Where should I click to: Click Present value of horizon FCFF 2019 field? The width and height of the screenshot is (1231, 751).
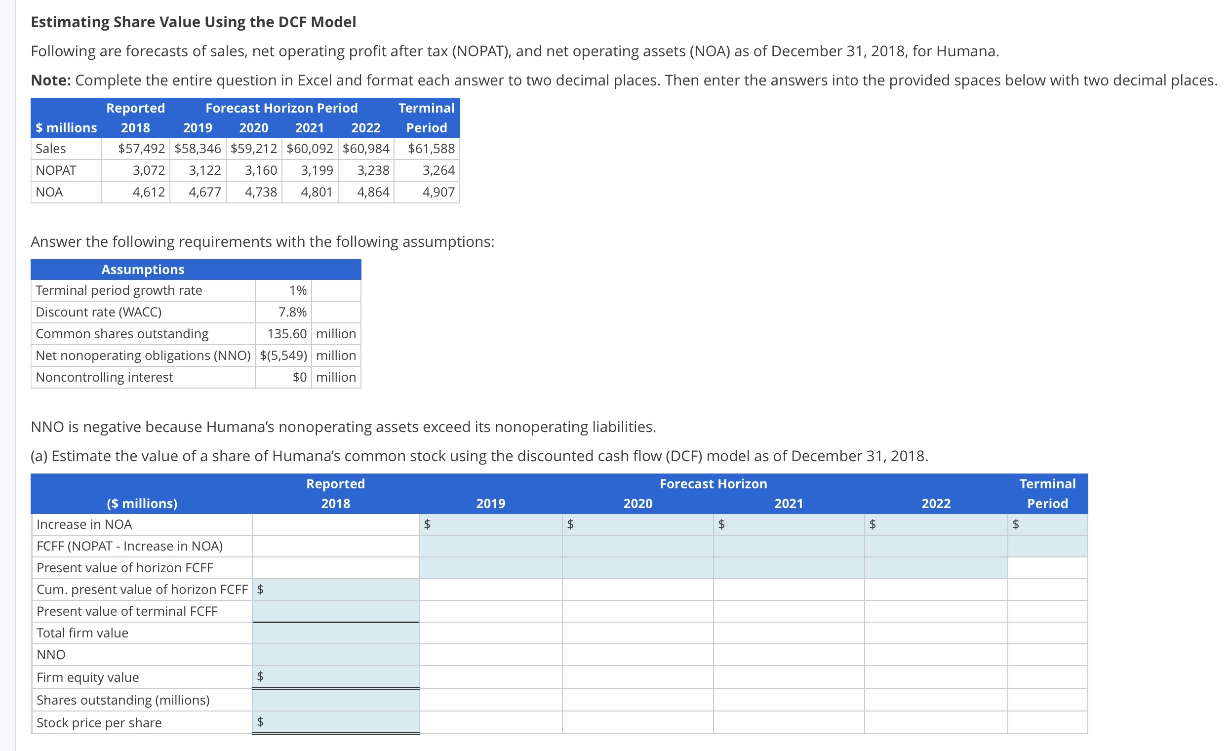pyautogui.click(x=491, y=568)
